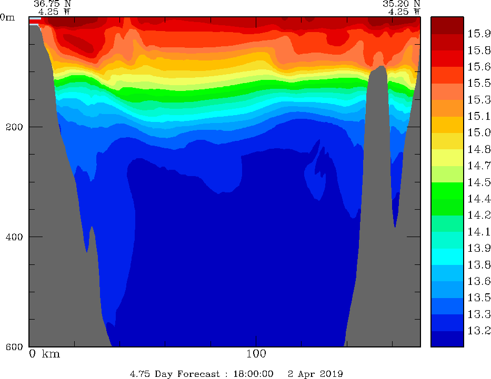Viewport: 491px width, 379px height.
Task: Click the '35.20 N' latitude label at top right
Action: (401, 4)
